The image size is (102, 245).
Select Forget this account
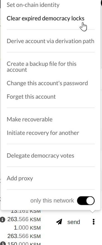pos(31,97)
